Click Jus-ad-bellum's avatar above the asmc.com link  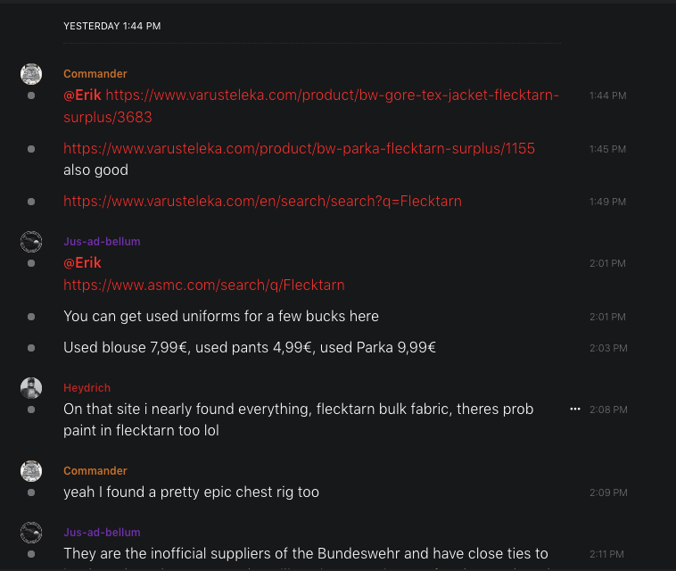pyautogui.click(x=31, y=242)
